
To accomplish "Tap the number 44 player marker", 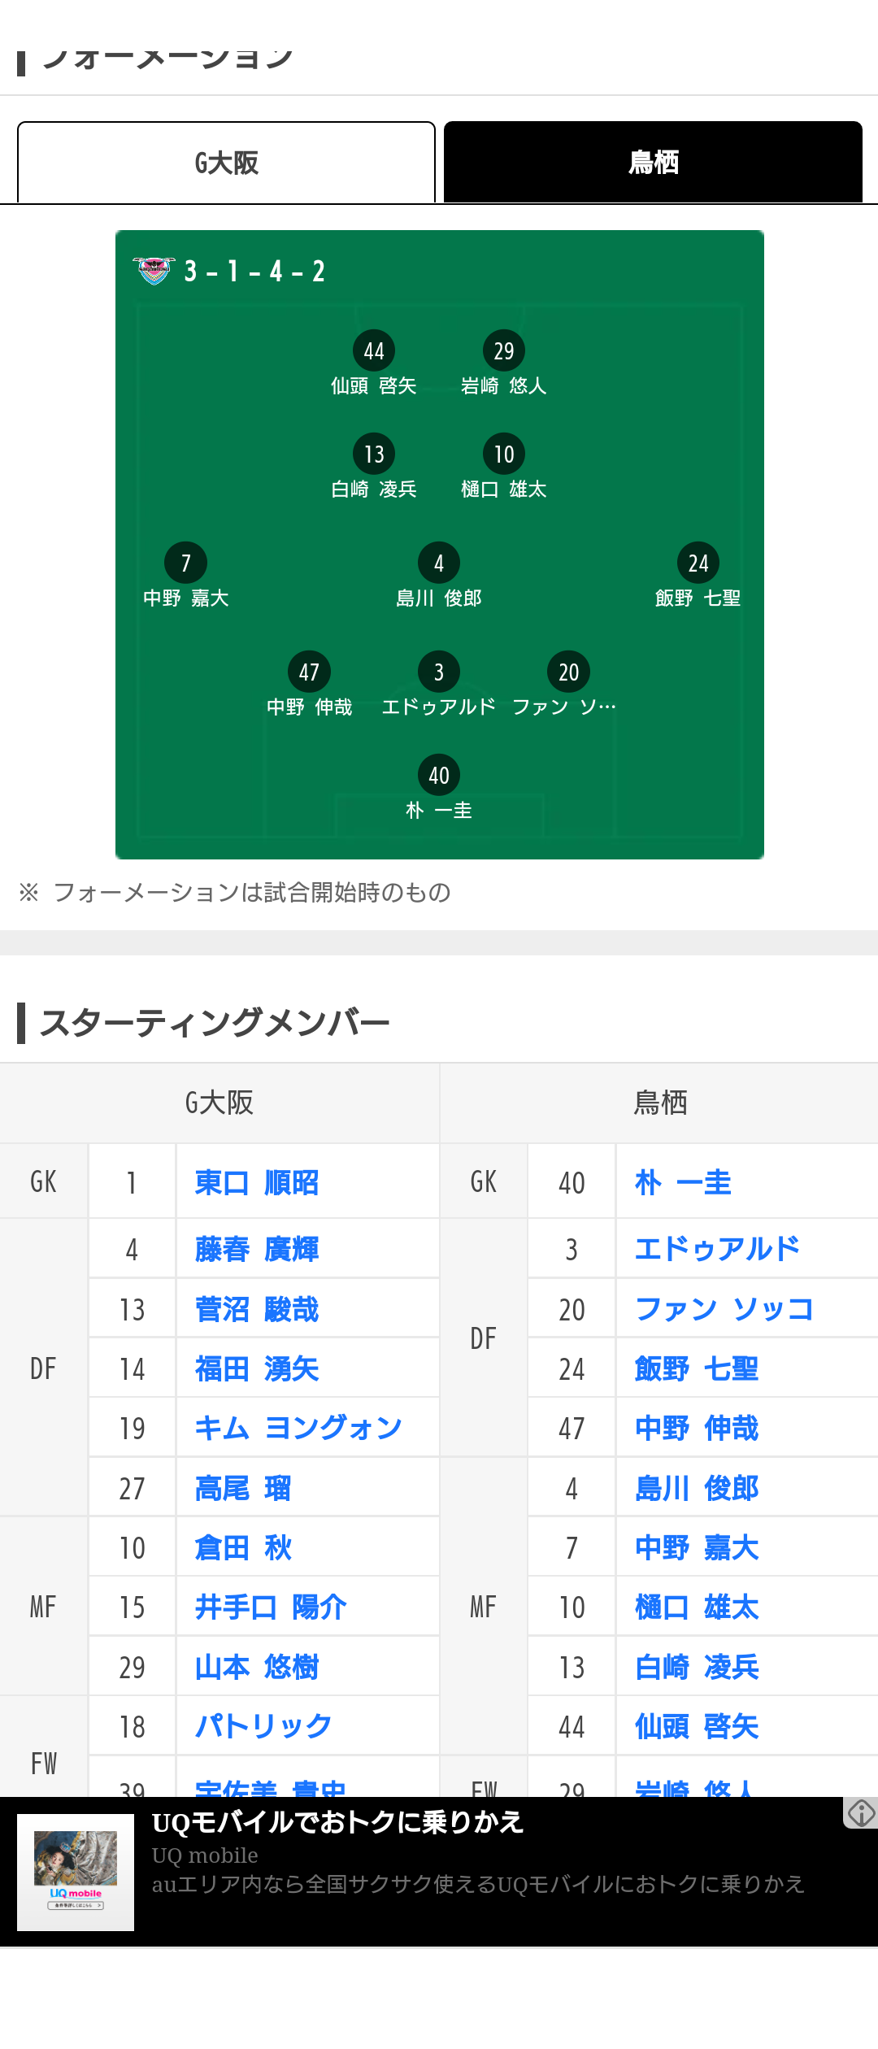I will [x=374, y=351].
